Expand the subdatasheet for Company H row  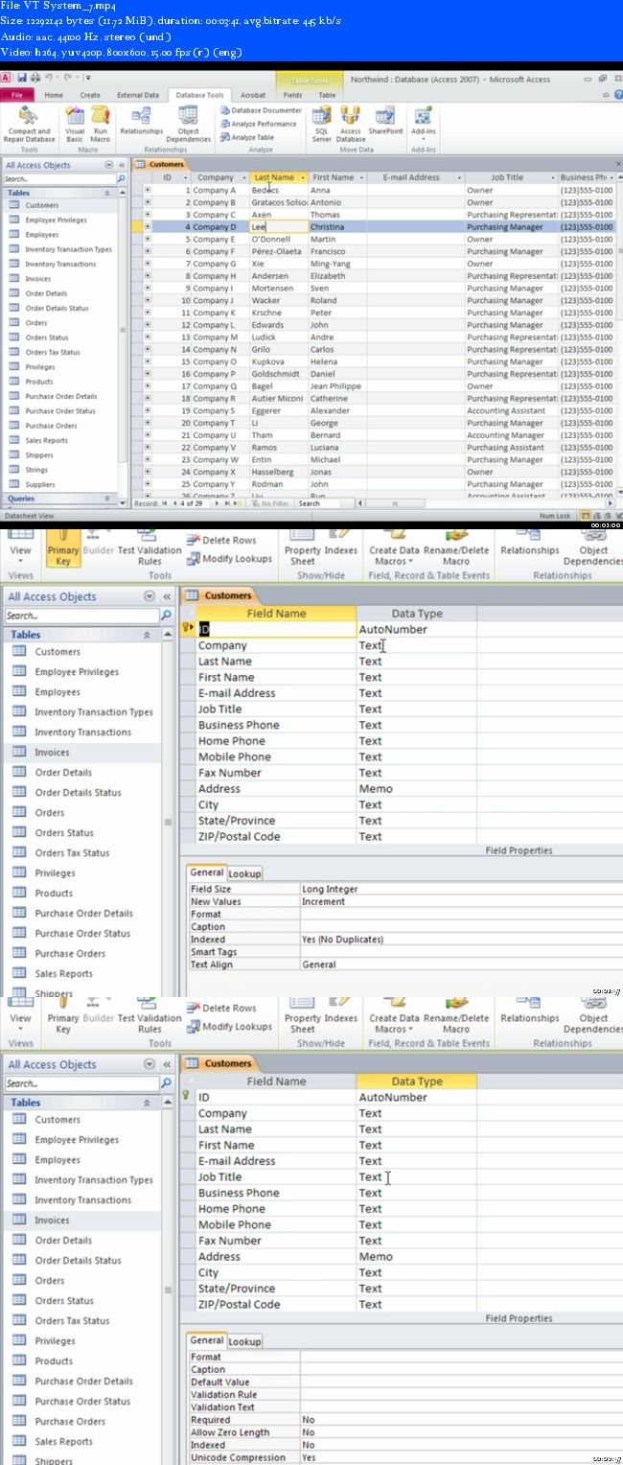tap(148, 275)
